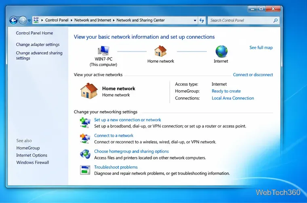Open Set up a new connection or network
The width and height of the screenshot is (307, 203).
pyautogui.click(x=128, y=120)
